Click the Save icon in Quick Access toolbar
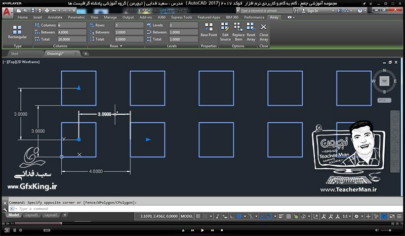The width and height of the screenshot is (405, 236). click(x=33, y=11)
